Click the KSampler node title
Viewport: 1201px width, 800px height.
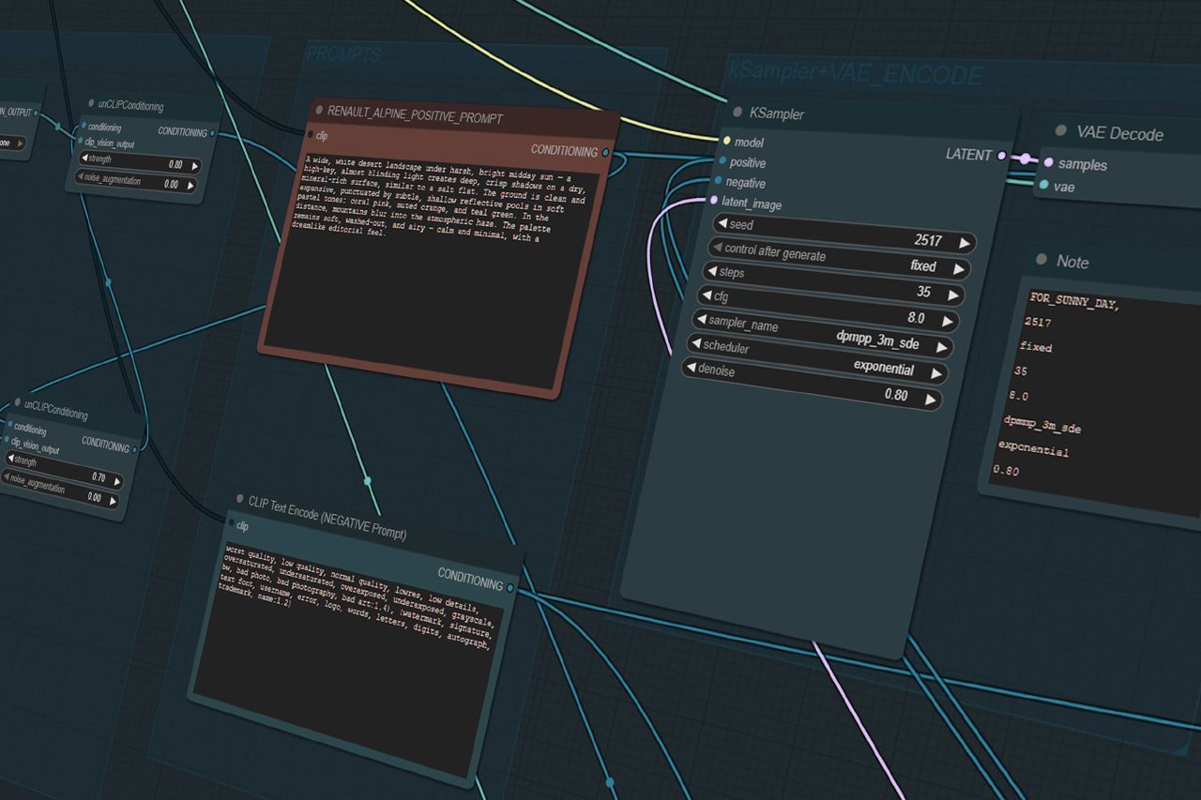click(777, 113)
